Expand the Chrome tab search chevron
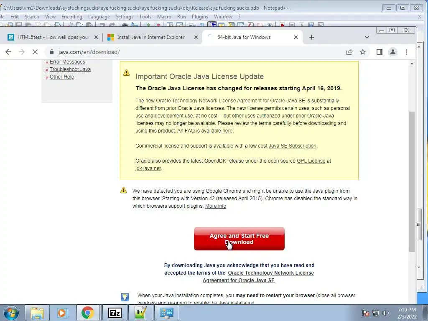The height and width of the screenshot is (321, 428). tap(367, 37)
